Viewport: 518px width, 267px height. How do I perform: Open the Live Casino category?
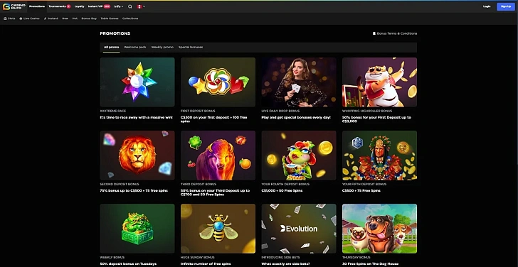click(x=29, y=18)
